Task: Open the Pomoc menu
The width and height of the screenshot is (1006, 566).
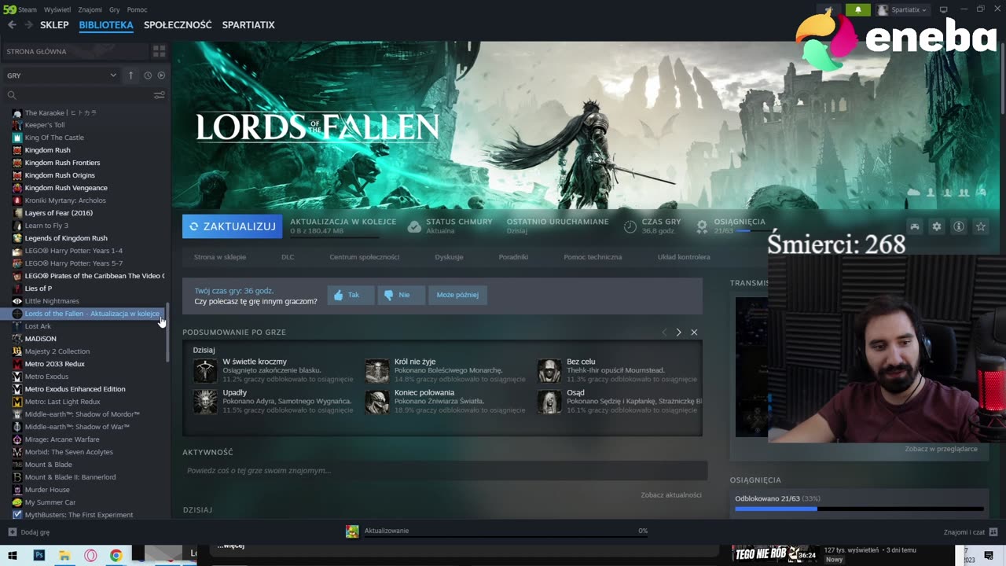Action: (137, 9)
